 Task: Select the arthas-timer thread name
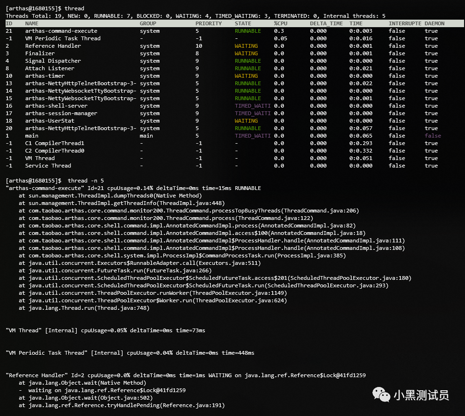(45, 76)
